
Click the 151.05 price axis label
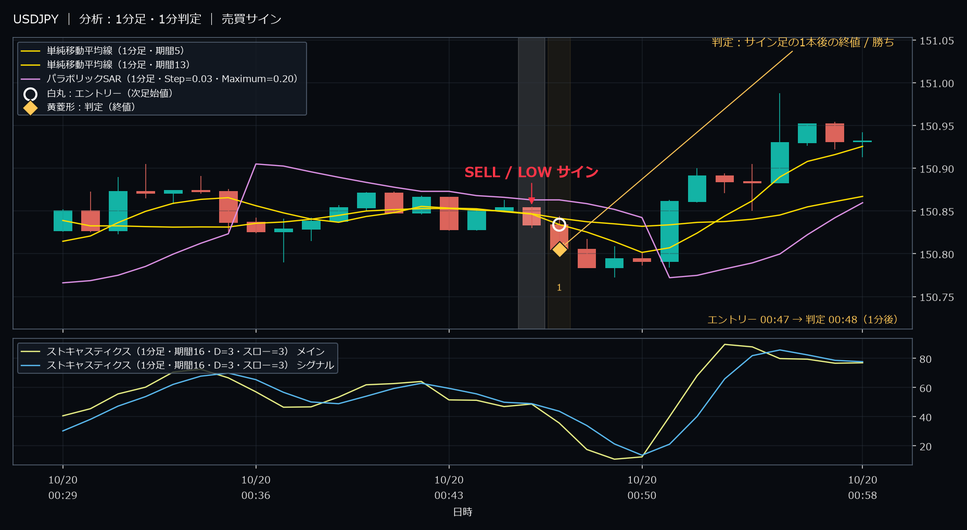point(937,41)
